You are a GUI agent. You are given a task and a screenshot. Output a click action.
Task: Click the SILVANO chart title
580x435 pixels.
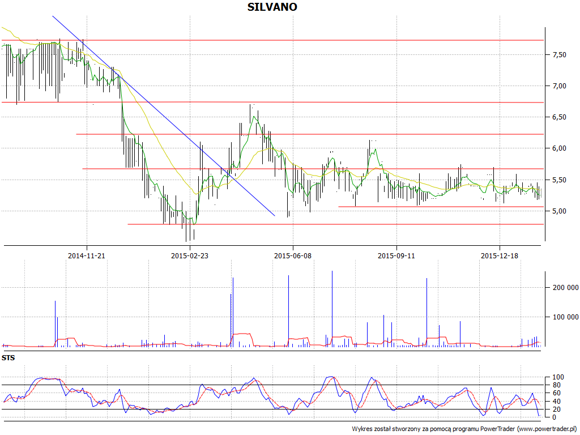(272, 7)
